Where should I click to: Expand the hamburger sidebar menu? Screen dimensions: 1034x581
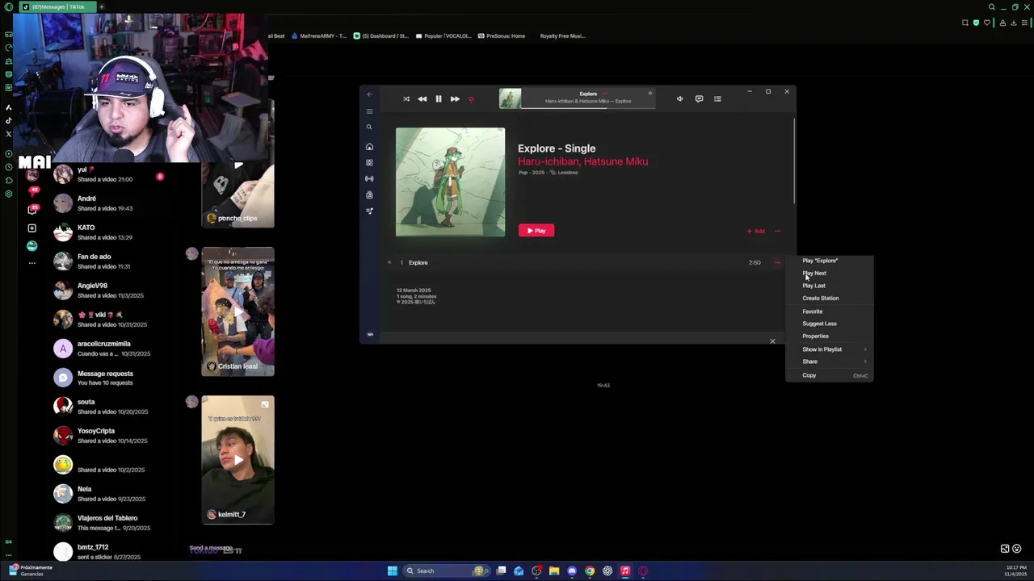coord(369,111)
